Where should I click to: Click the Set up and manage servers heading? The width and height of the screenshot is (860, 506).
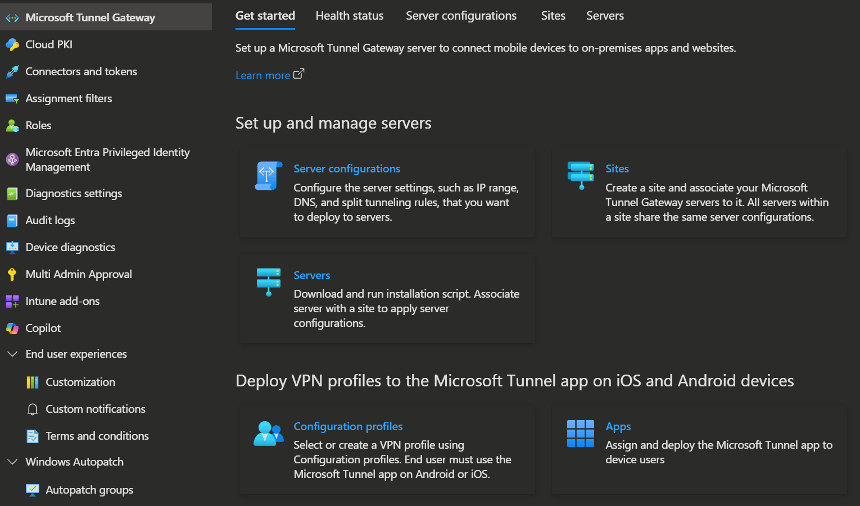pos(333,124)
